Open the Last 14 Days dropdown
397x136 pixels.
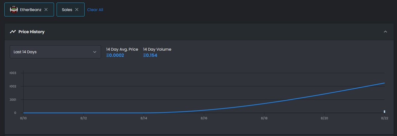tap(55, 52)
